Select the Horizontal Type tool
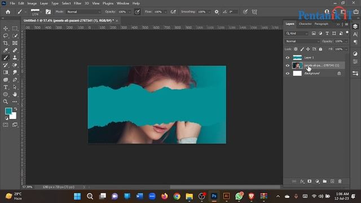This screenshot has width=361, height=203. [6, 87]
